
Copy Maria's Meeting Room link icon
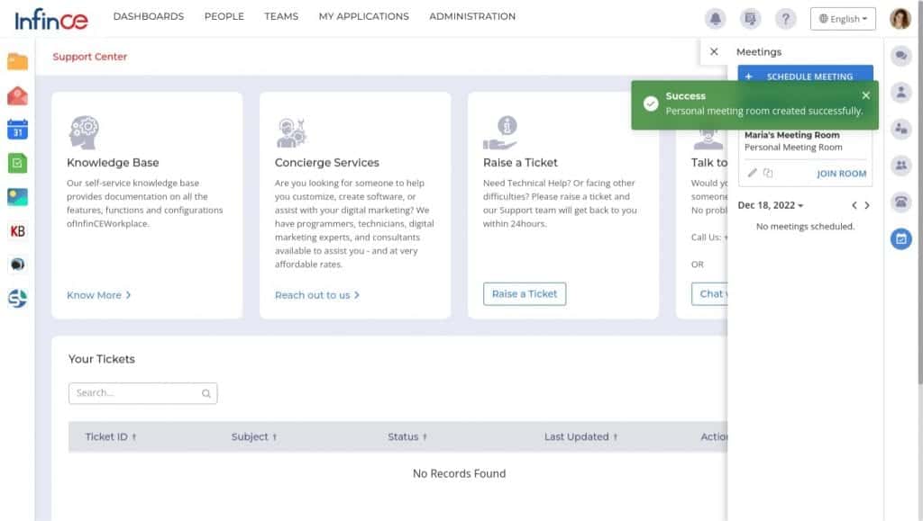tap(768, 173)
